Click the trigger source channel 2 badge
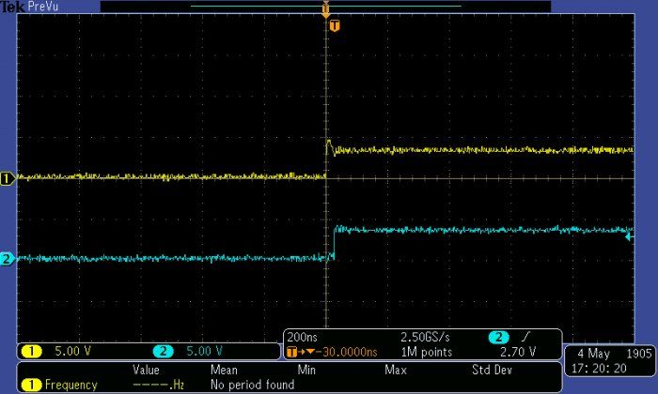This screenshot has width=658, height=394. 498,337
